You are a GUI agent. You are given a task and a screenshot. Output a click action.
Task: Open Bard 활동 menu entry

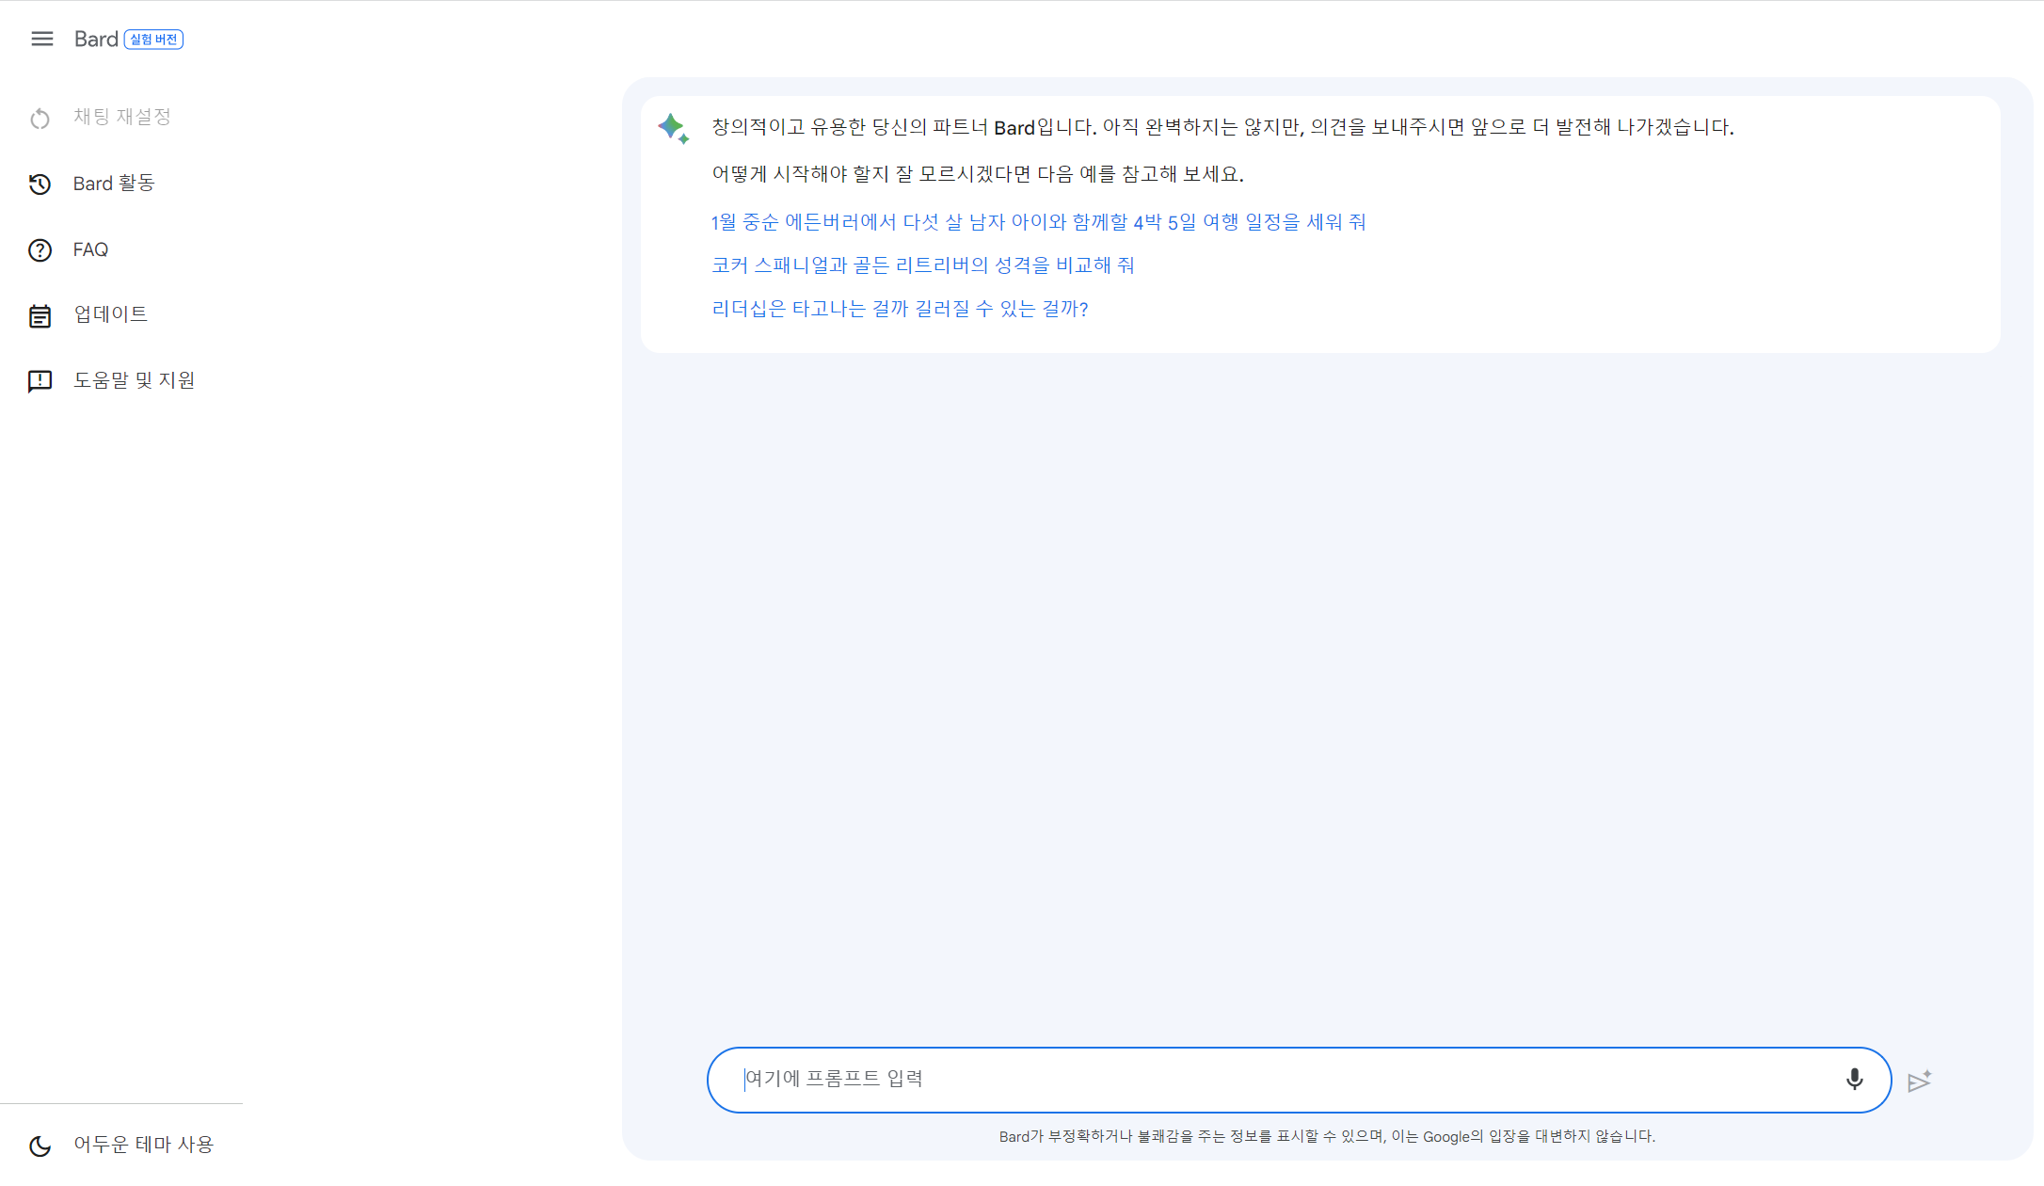(114, 184)
